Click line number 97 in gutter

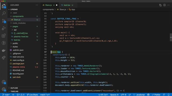tap(45, 52)
